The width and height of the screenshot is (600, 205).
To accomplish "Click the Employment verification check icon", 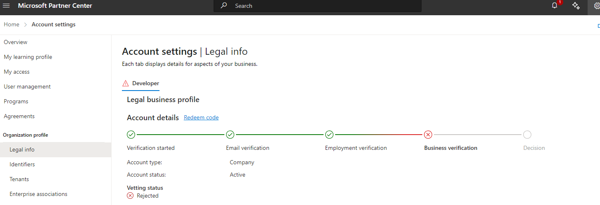I will [x=329, y=135].
